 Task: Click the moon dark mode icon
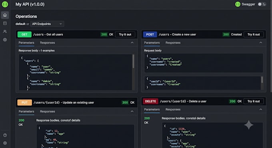point(264,4)
